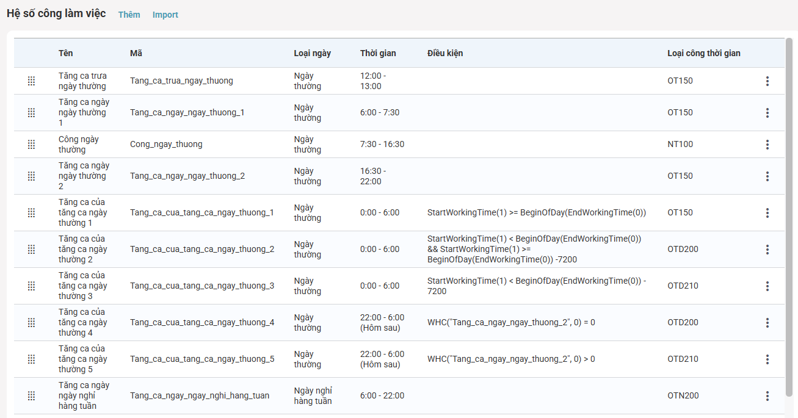The width and height of the screenshot is (798, 418).
Task: Click the Import link
Action: point(165,15)
